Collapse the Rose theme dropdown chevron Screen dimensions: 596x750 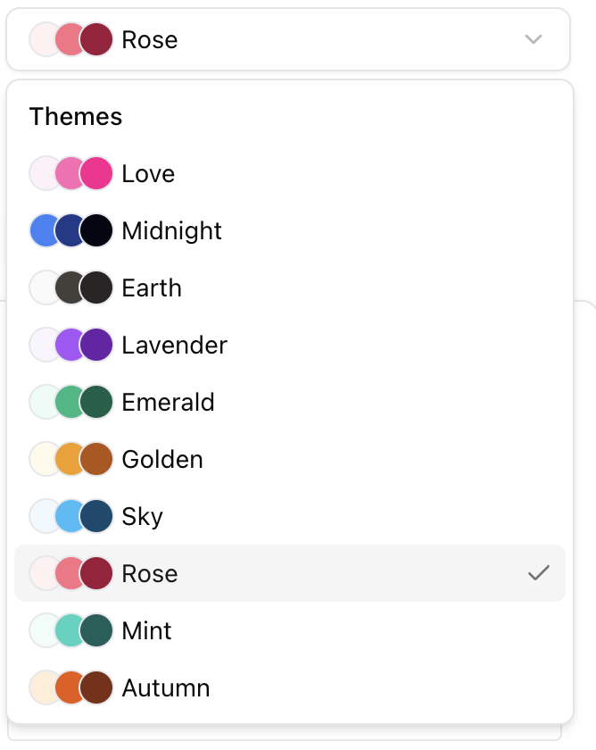point(534,39)
